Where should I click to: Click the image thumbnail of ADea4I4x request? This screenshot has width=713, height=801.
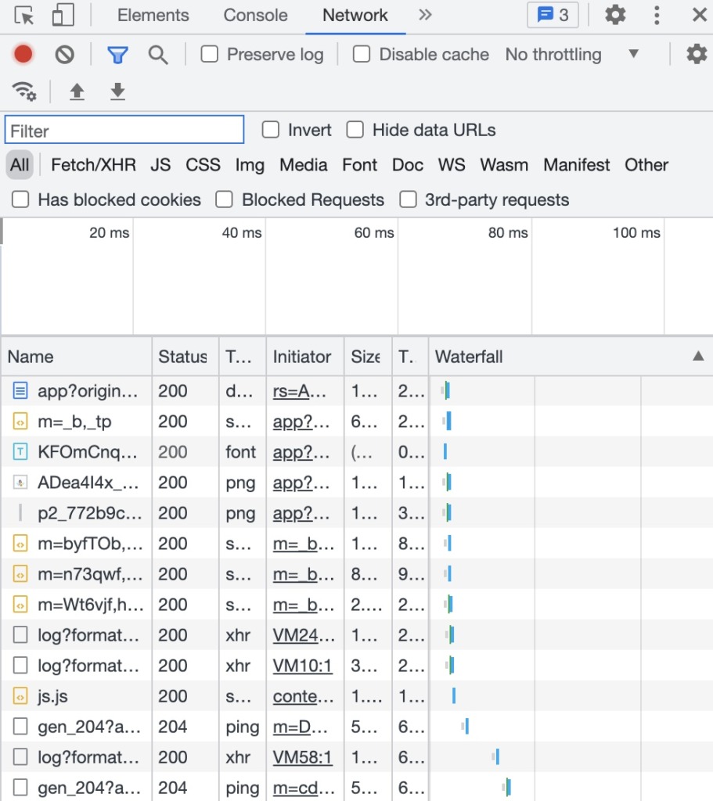[20, 482]
